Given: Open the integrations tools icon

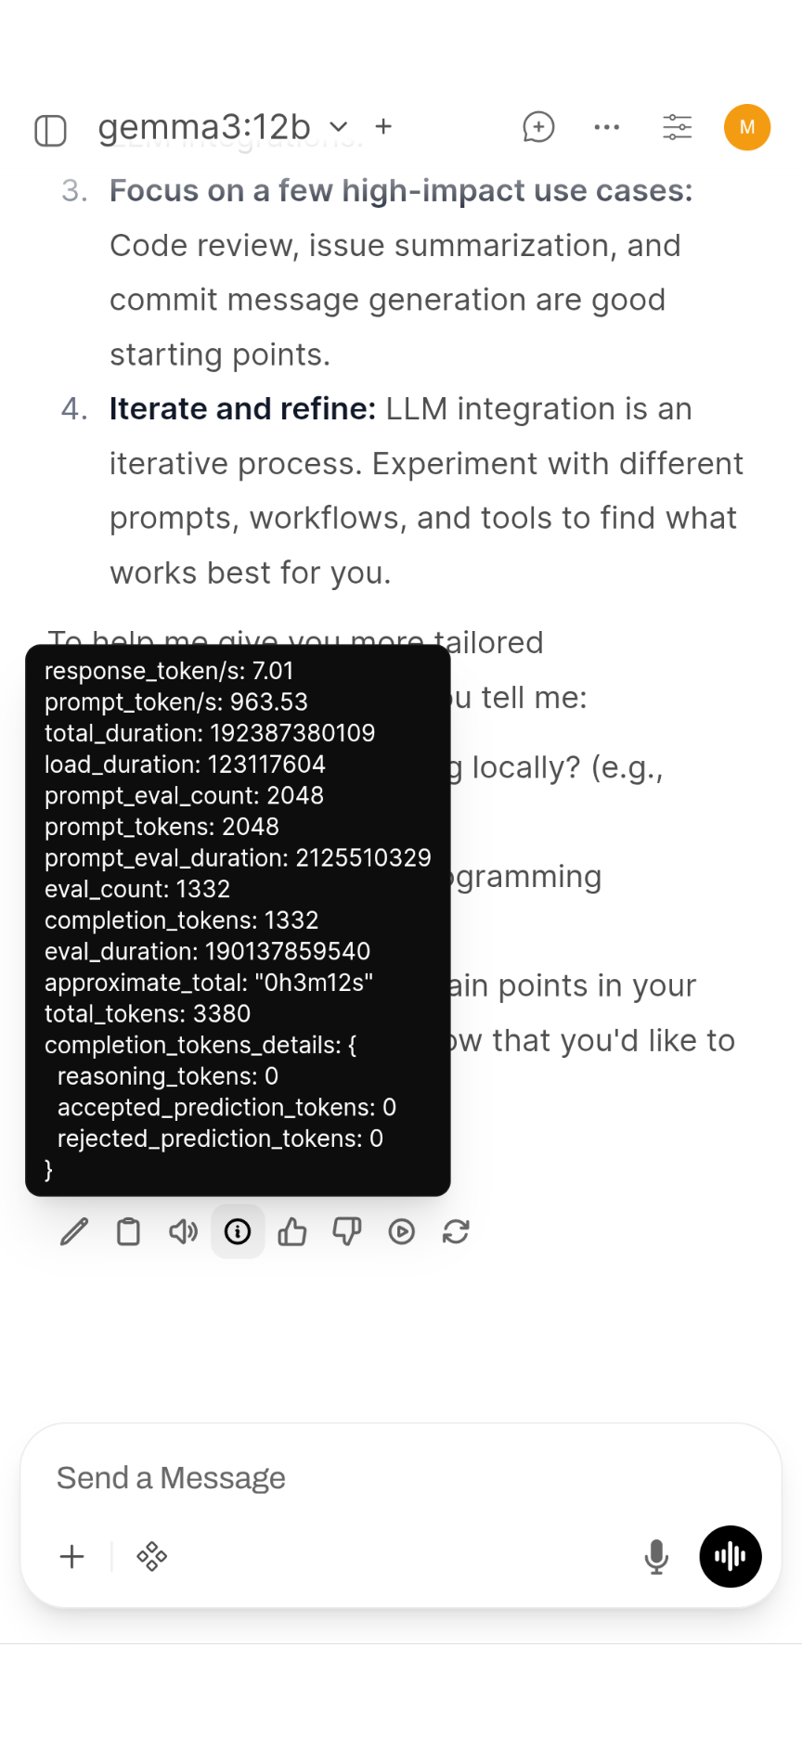Looking at the screenshot, I should (151, 1556).
